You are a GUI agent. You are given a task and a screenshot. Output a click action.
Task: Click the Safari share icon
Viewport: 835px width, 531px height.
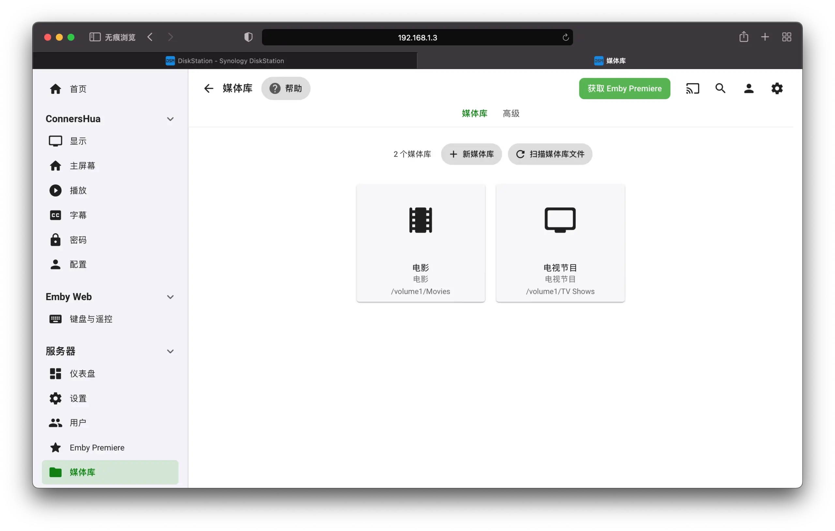coord(743,37)
